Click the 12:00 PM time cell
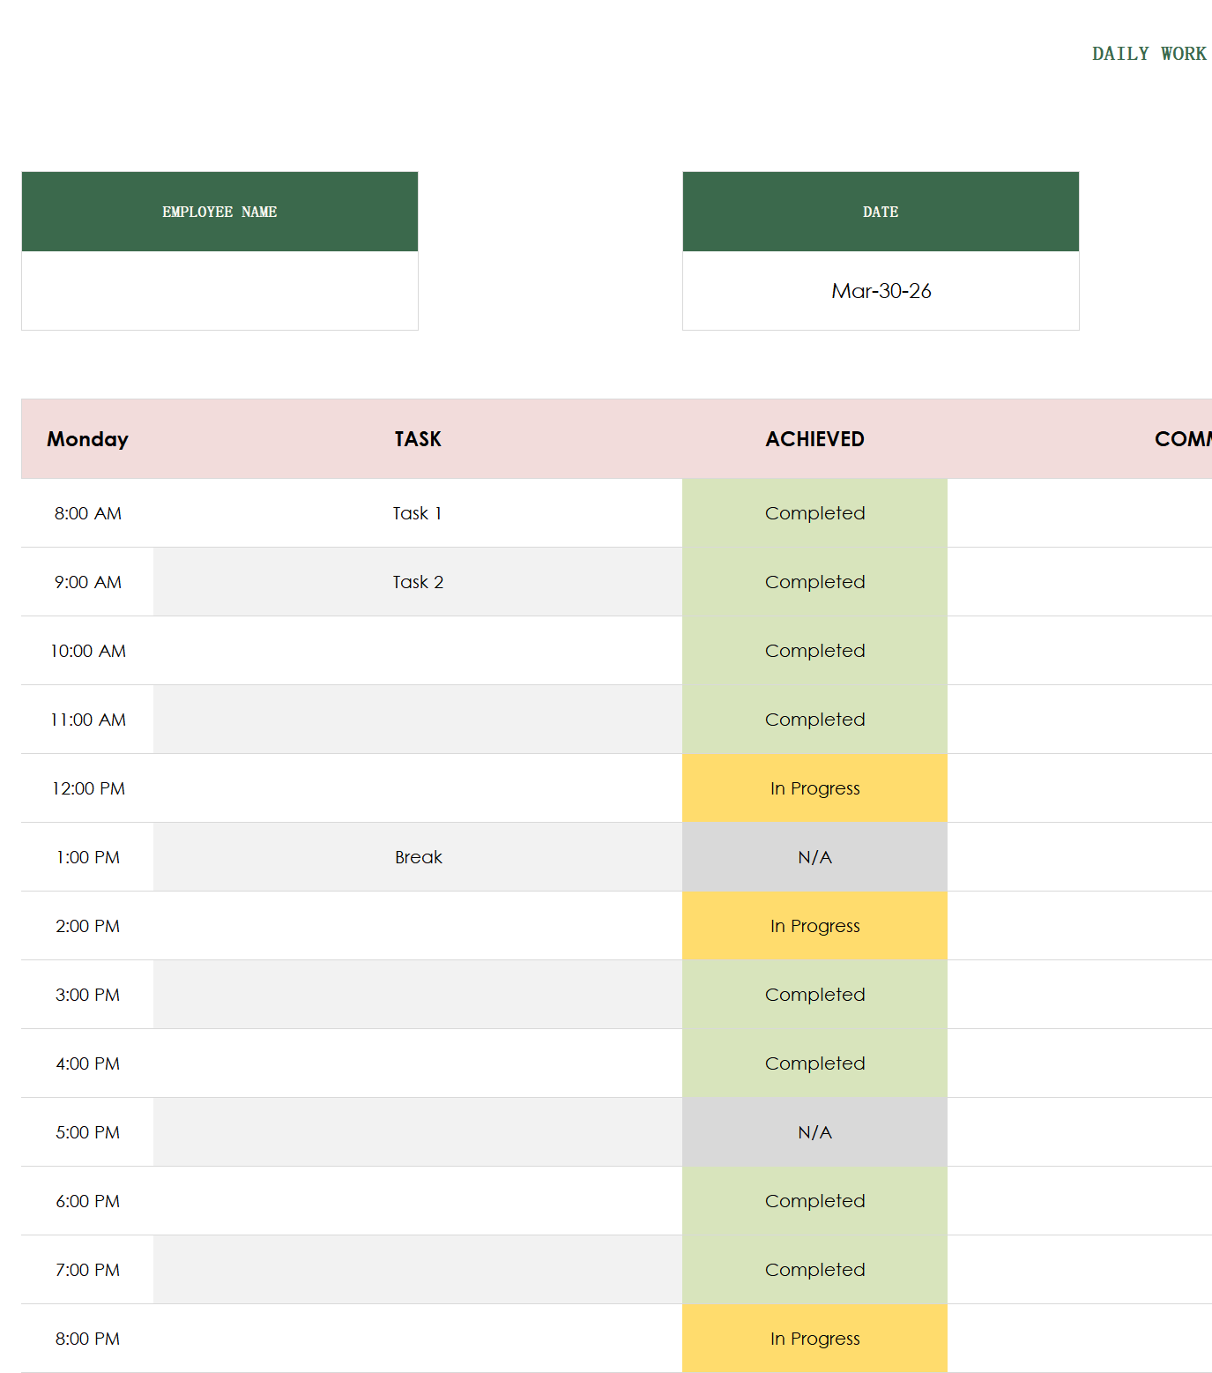The image size is (1212, 1373). [87, 788]
